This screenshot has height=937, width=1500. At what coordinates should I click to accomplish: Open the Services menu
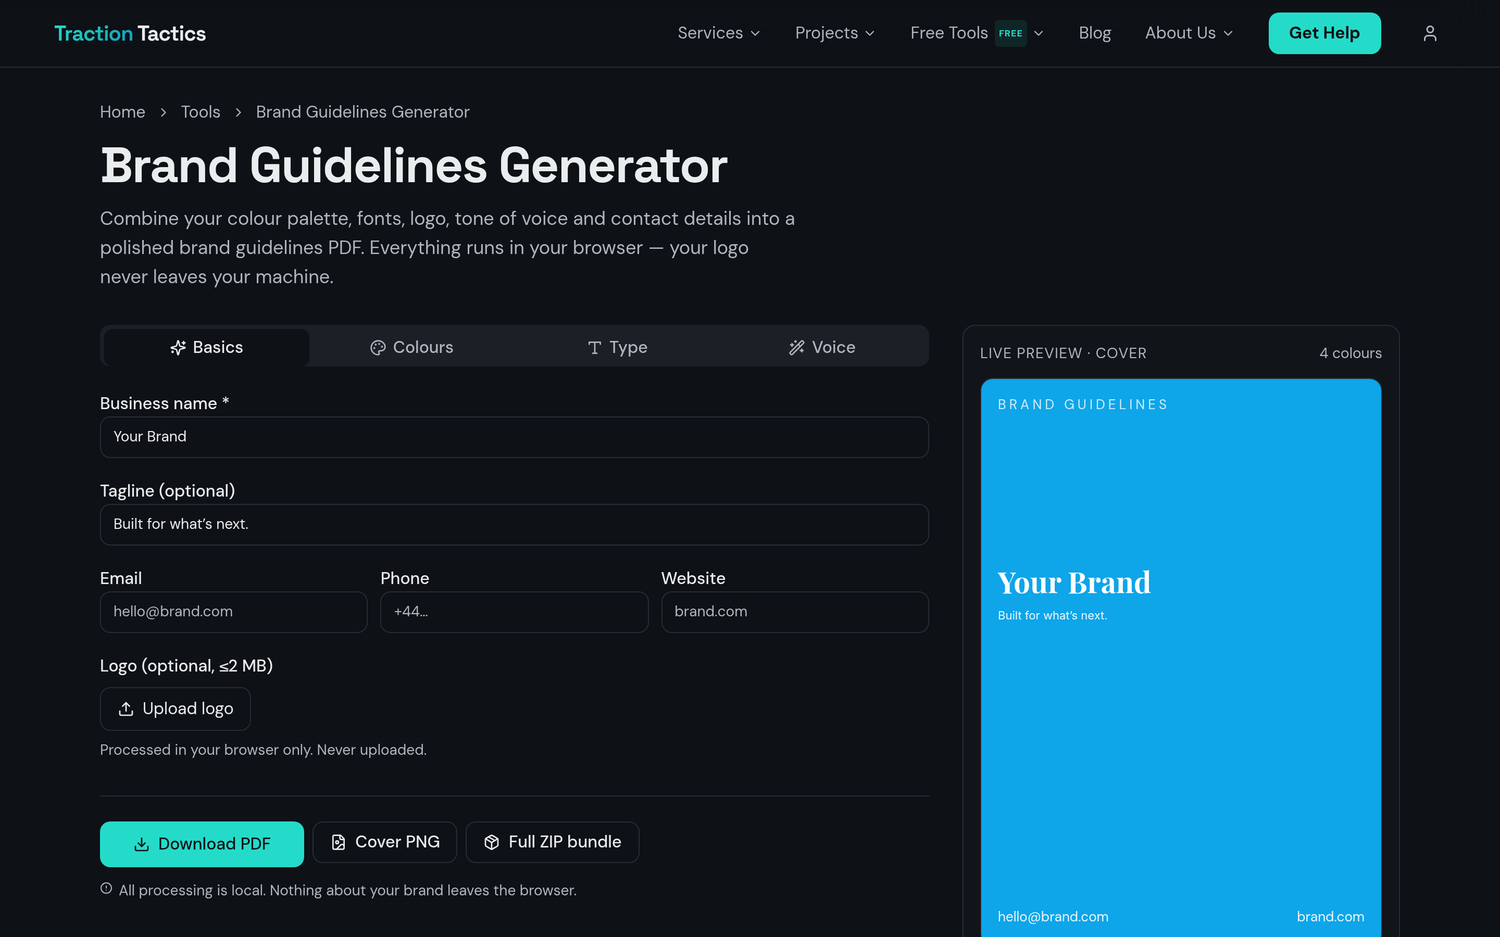coord(719,33)
